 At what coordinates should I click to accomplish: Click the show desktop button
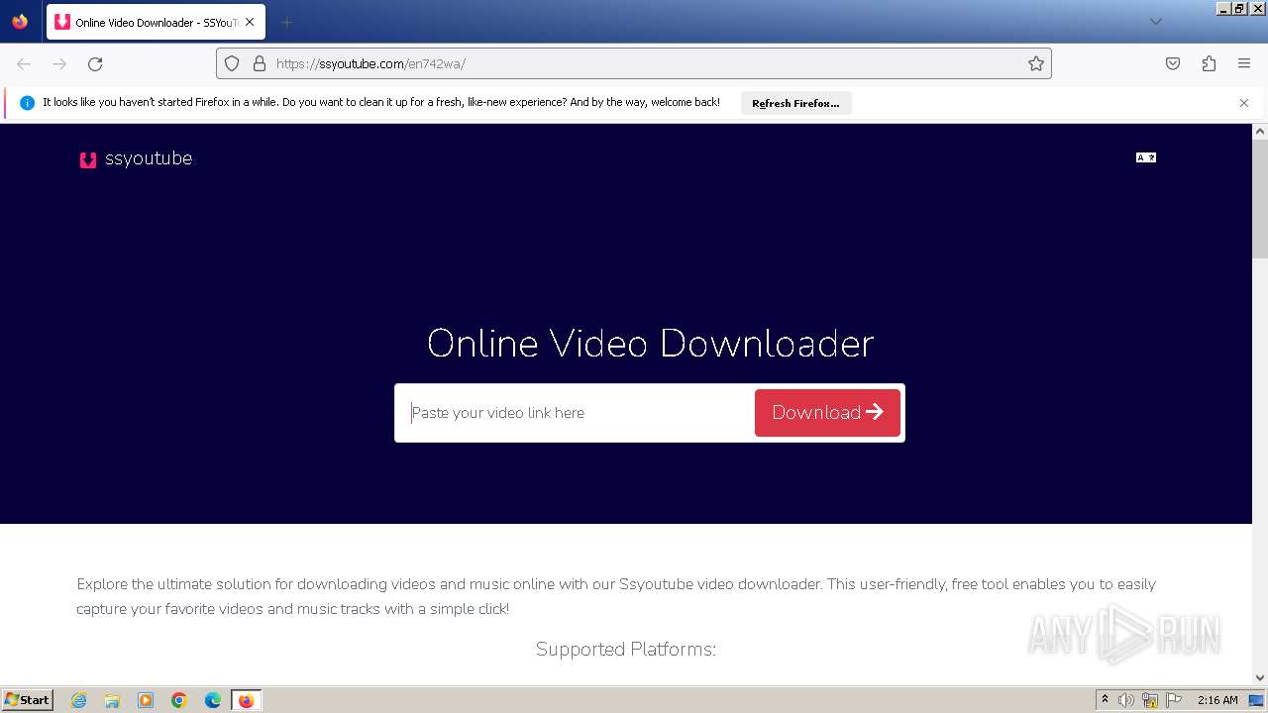pos(1258,700)
